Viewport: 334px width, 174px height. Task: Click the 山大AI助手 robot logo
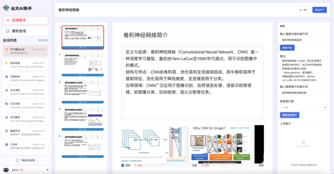pyautogui.click(x=6, y=8)
